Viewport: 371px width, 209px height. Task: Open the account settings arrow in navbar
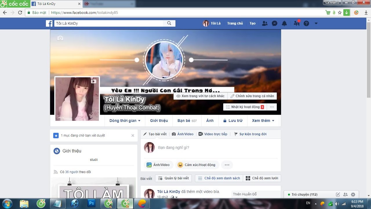(316, 23)
